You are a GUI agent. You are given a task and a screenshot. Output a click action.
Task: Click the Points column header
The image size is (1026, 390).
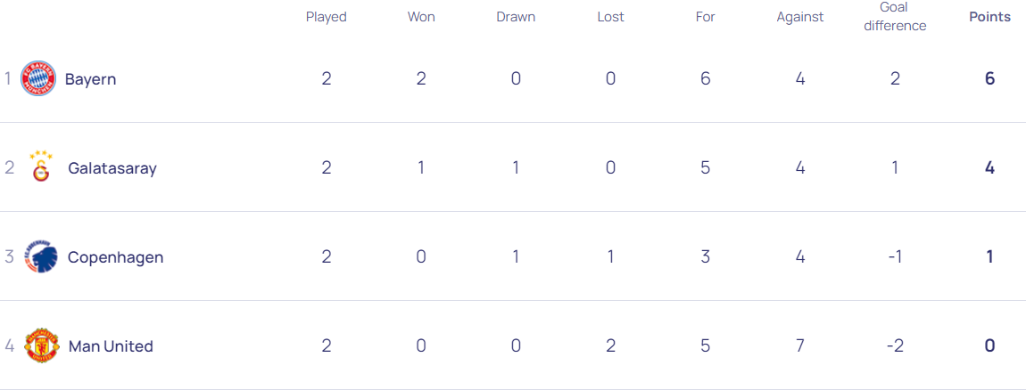tap(989, 17)
